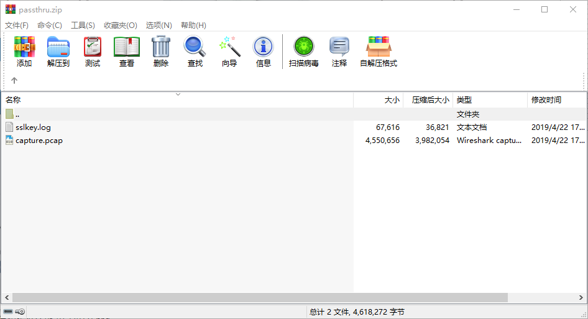The height and width of the screenshot is (319, 588).
Task: Sort by 名称 column header
Action: pyautogui.click(x=177, y=100)
